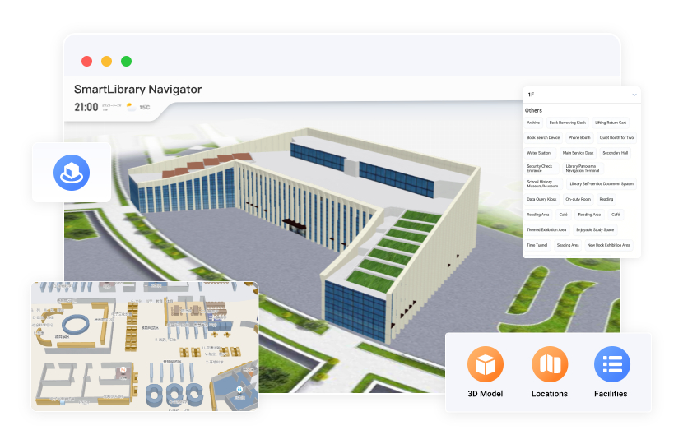Open the Facilities list icon
This screenshot has height=444, width=683.
click(x=611, y=363)
